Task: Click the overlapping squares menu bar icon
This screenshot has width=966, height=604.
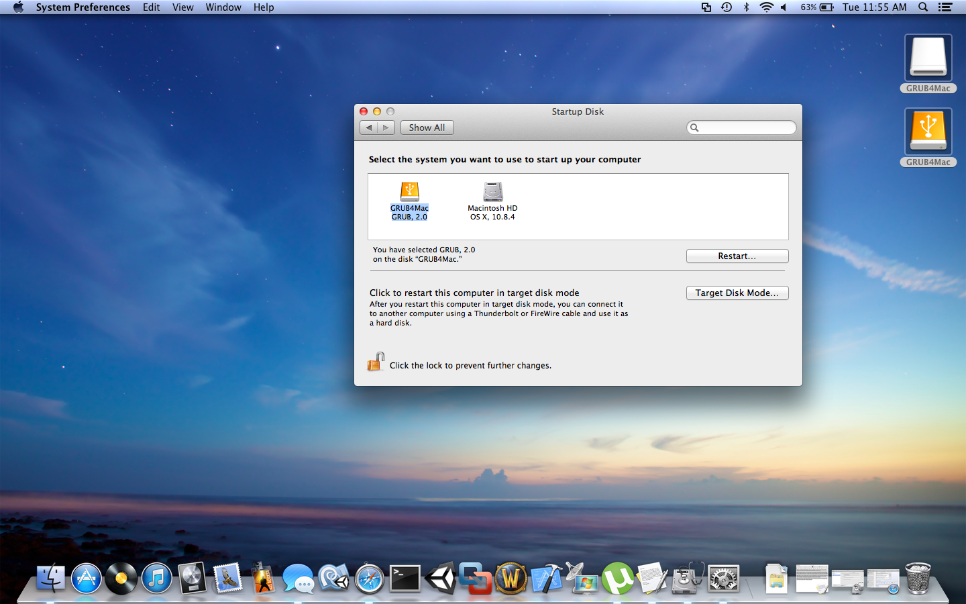Action: (x=706, y=7)
